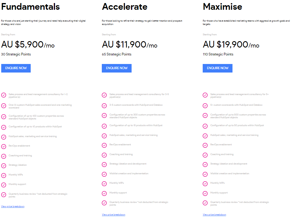Image resolution: width=296 pixels, height=220 pixels.
Task: Open Accelerate View price breakdown link
Action: click(113, 215)
